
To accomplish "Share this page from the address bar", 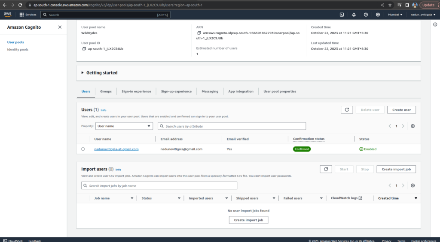I will click(382, 5).
